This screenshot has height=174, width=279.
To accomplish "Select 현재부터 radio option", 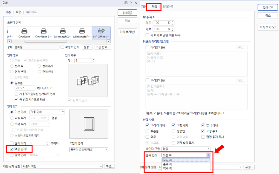I will (40, 72).
